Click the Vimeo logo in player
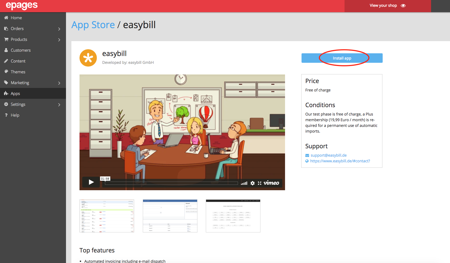Viewport: 450px width, 263px height. coord(272,183)
